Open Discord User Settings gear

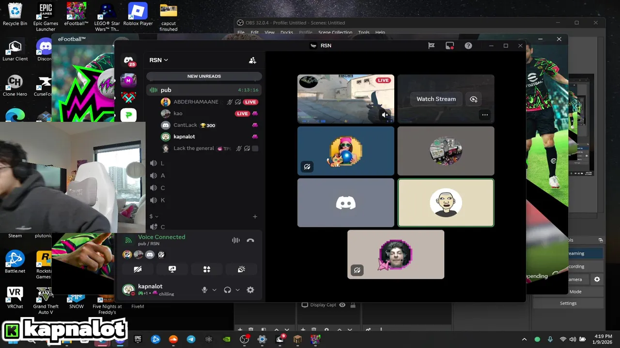point(250,290)
